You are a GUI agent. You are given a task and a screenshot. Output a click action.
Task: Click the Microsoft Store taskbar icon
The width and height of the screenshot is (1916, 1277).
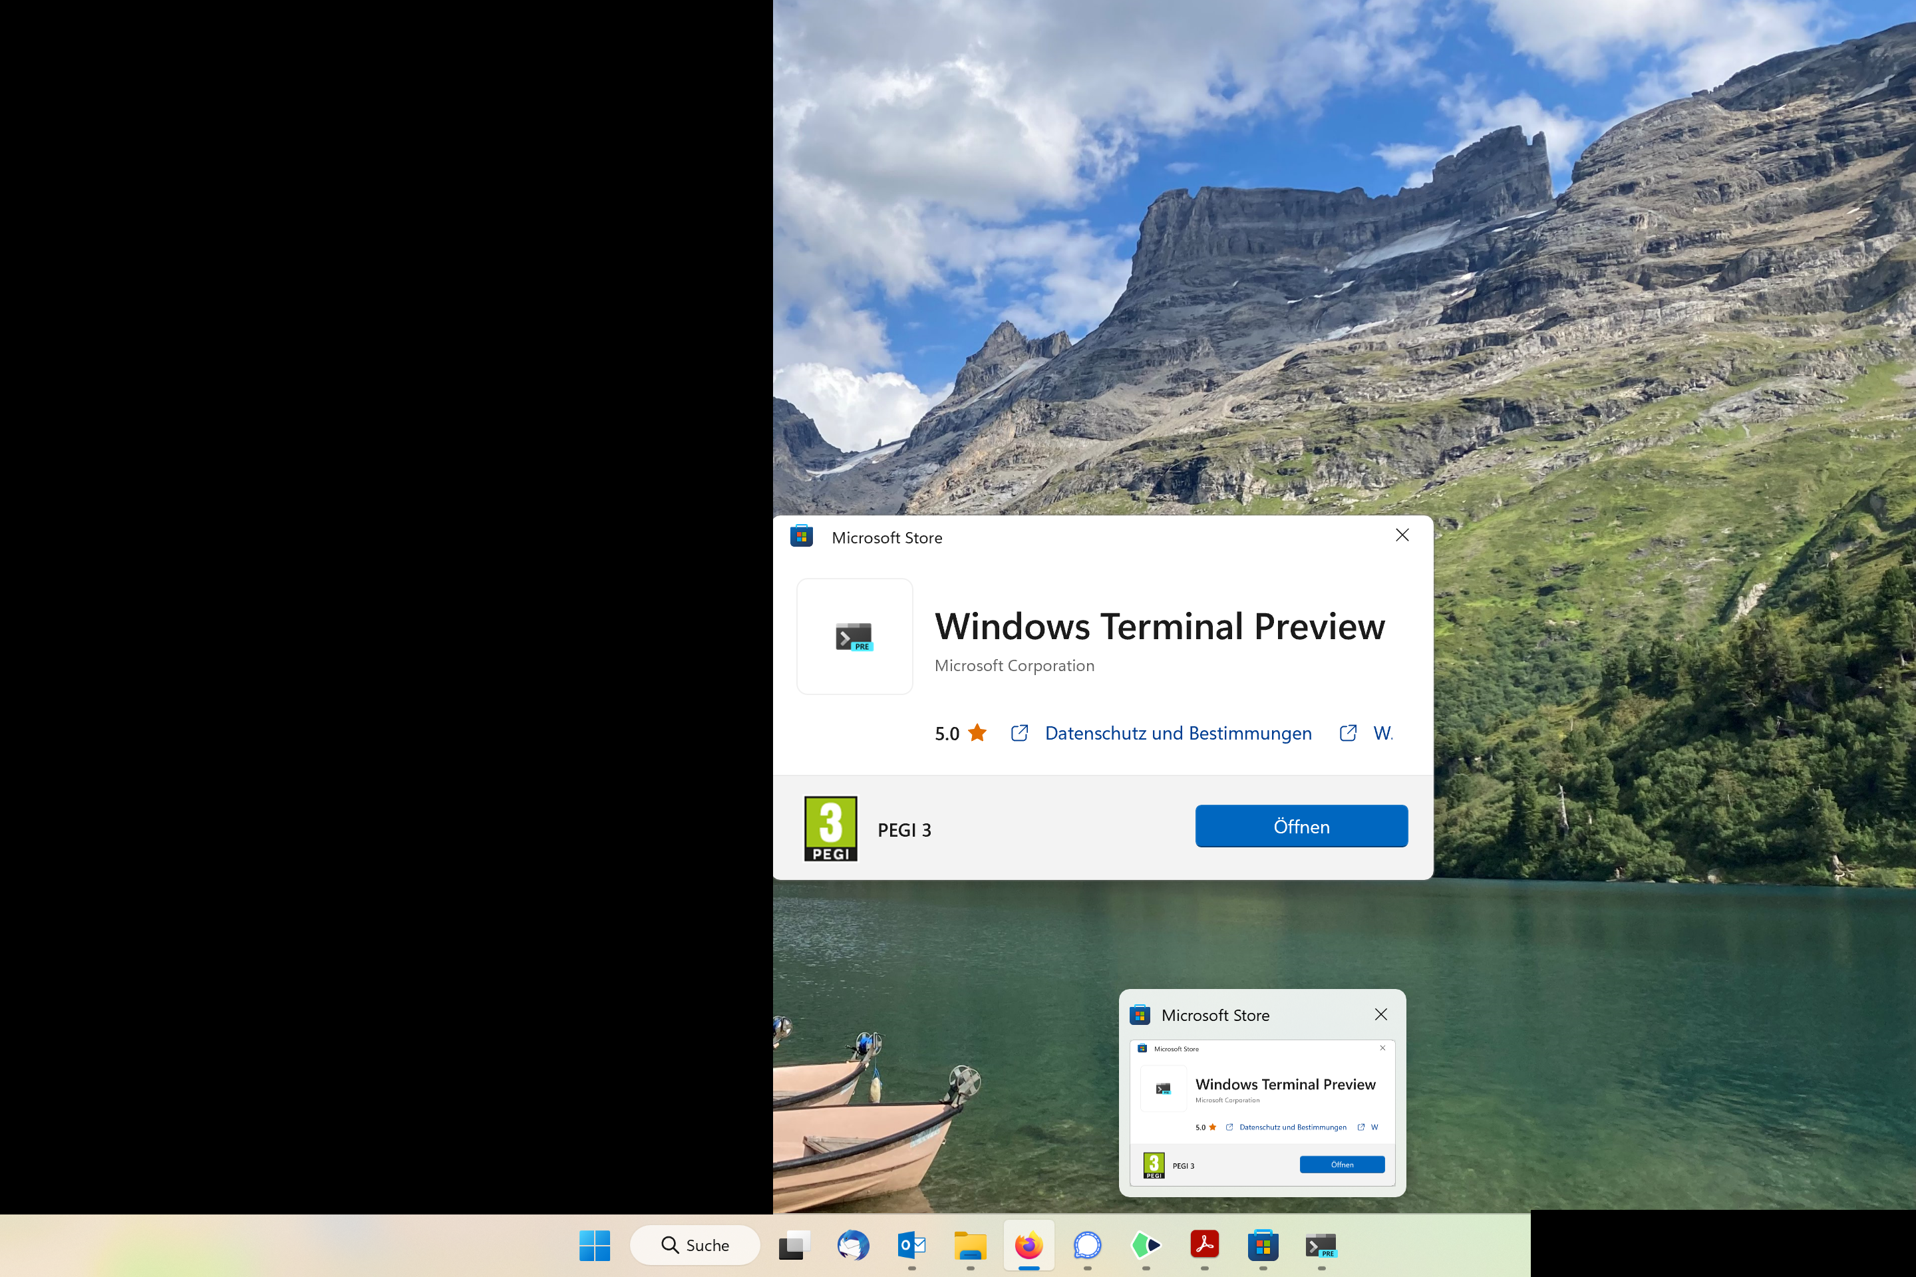coord(1263,1245)
